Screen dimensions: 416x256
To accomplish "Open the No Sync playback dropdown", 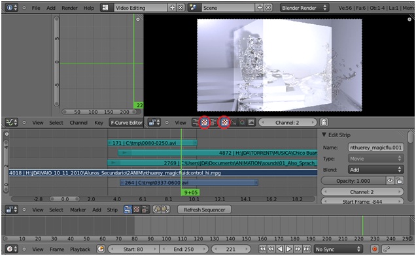I will click(x=338, y=249).
